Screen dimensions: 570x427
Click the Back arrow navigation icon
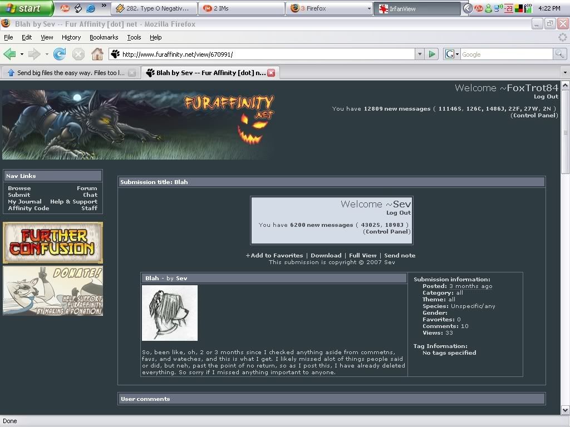[x=9, y=54]
